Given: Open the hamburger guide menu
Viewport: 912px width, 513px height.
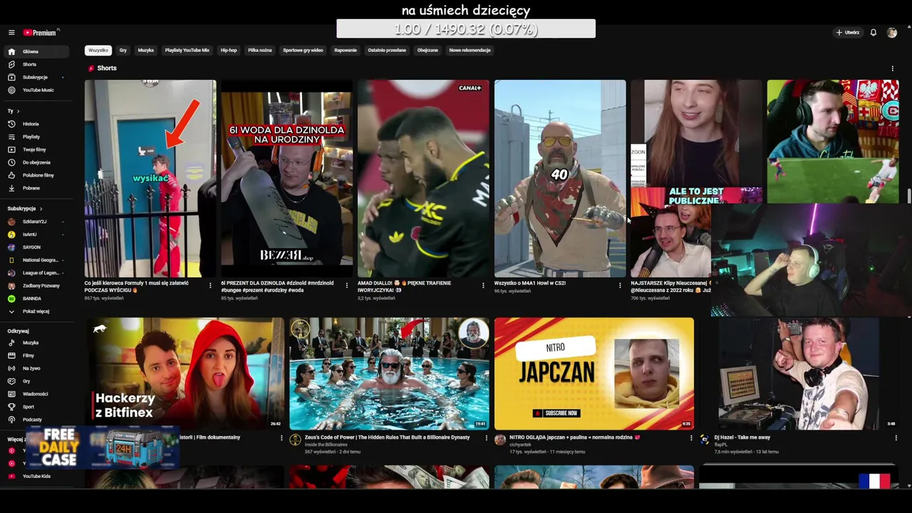Looking at the screenshot, I should (11, 33).
